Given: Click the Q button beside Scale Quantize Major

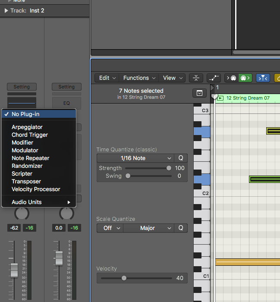Looking at the screenshot, I should pyautogui.click(x=181, y=228).
